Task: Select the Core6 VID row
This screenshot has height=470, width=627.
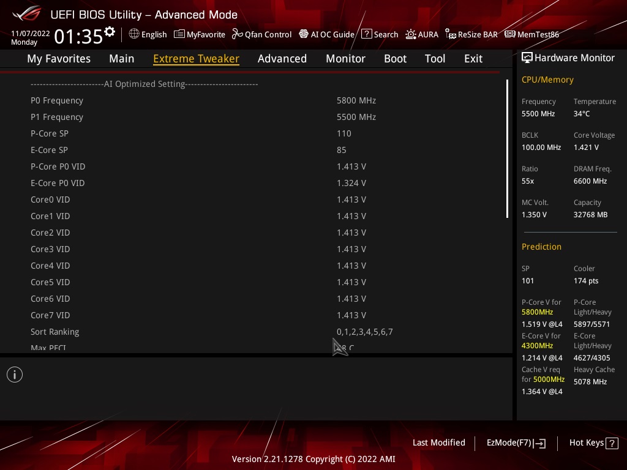Action: [x=256, y=299]
